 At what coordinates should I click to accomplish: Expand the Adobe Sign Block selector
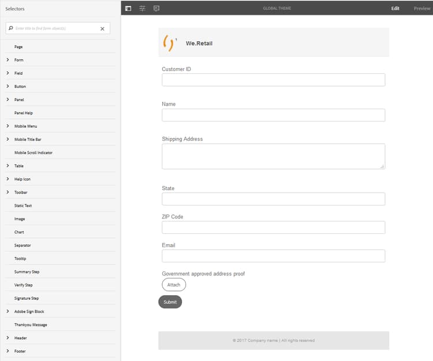(x=8, y=311)
